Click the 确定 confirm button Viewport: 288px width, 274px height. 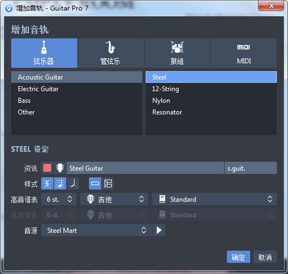tap(238, 257)
